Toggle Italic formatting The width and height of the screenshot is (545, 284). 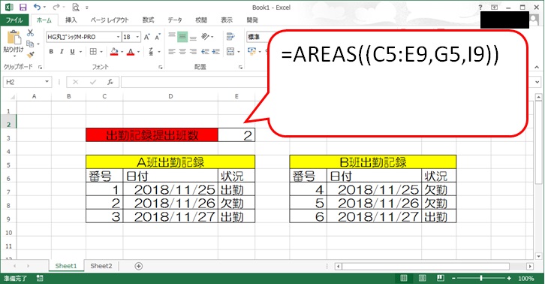tap(62, 52)
